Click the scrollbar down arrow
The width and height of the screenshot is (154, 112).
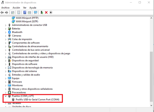(151, 105)
